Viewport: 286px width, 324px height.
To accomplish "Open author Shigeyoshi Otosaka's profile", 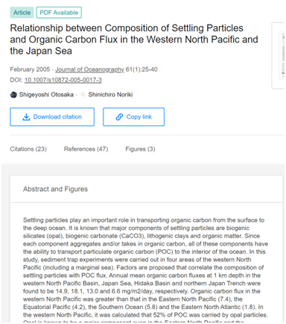I will click(x=46, y=95).
